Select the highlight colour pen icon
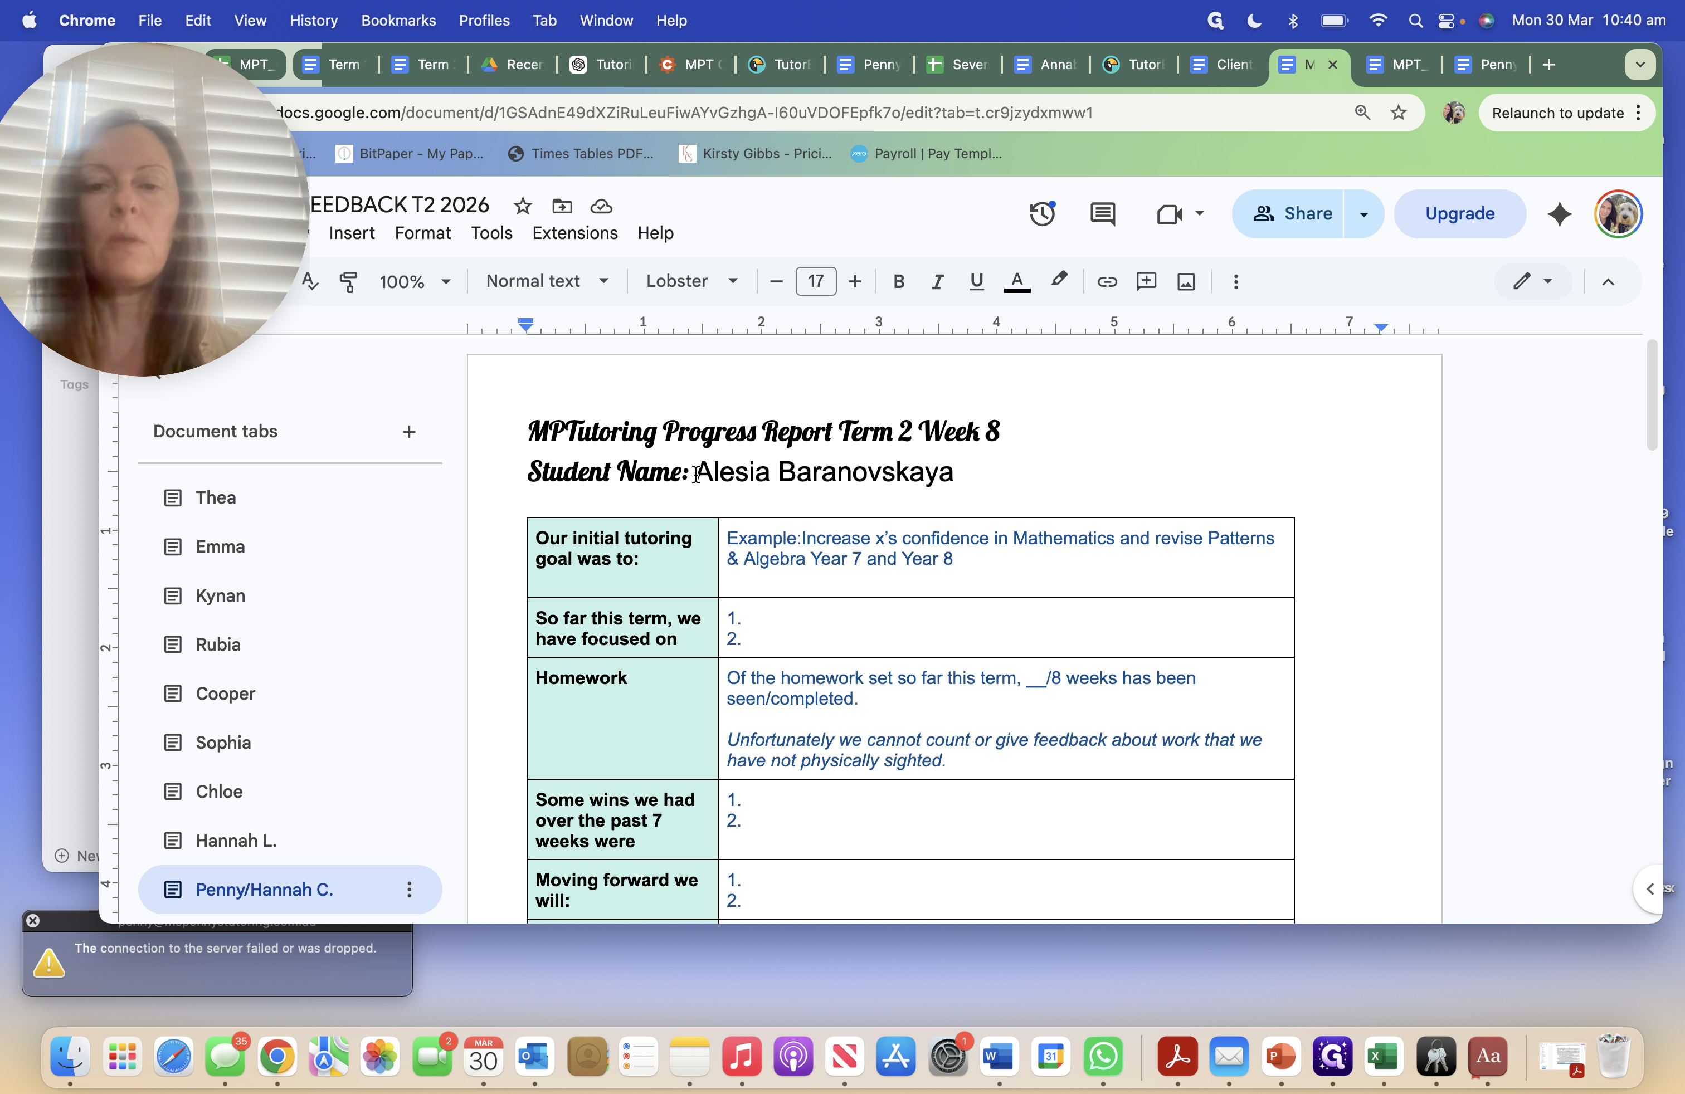 (1059, 281)
